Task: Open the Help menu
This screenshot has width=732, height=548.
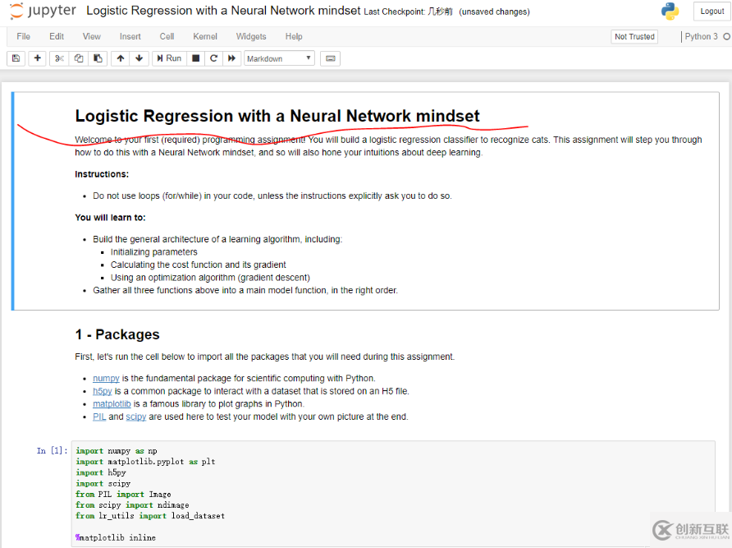Action: (294, 36)
